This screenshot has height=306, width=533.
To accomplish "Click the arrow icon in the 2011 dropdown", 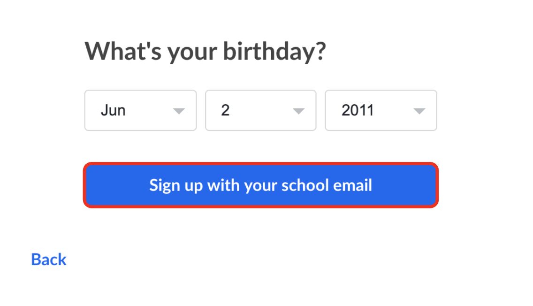I will tap(419, 111).
